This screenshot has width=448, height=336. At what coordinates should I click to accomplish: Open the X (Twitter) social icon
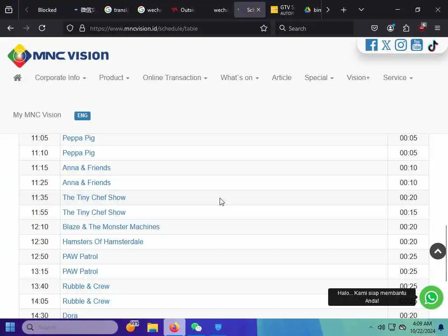(x=386, y=45)
